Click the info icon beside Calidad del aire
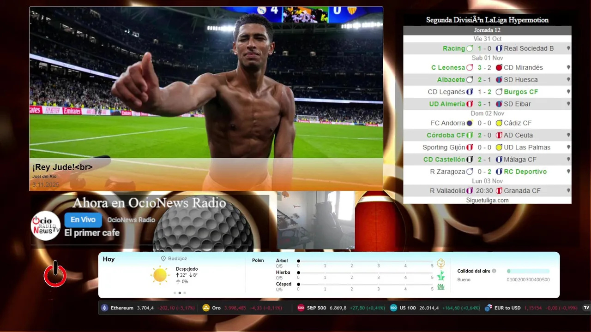The image size is (591, 332). pos(494,271)
